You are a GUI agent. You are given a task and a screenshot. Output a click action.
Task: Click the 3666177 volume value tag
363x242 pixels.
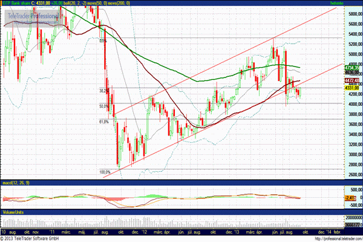pyautogui.click(x=353, y=224)
